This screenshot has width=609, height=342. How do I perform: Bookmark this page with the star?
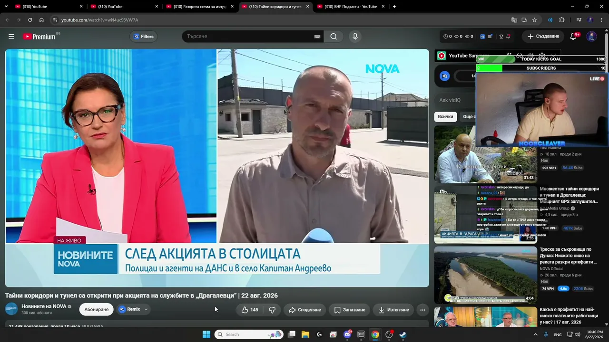coord(534,20)
